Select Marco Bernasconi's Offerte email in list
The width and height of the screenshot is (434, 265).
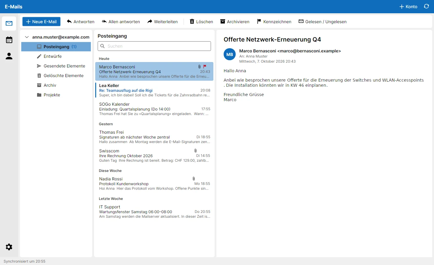pos(154,71)
